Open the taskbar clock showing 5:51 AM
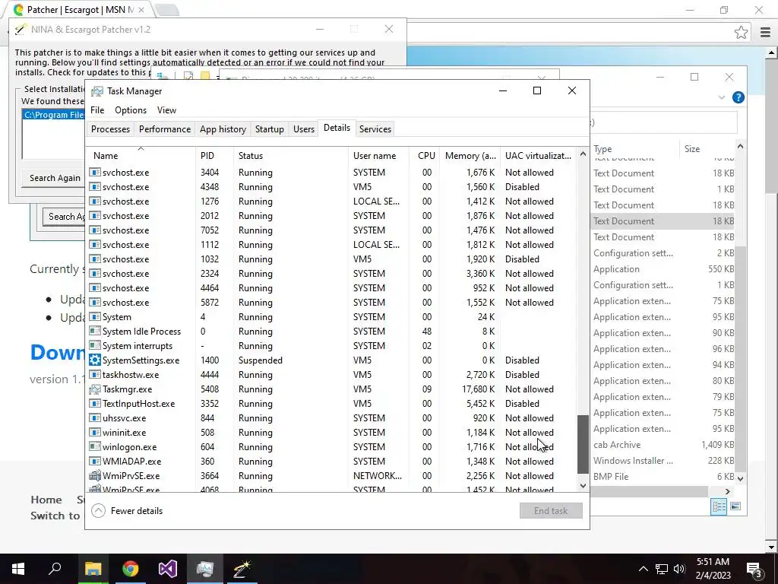 coord(713,569)
